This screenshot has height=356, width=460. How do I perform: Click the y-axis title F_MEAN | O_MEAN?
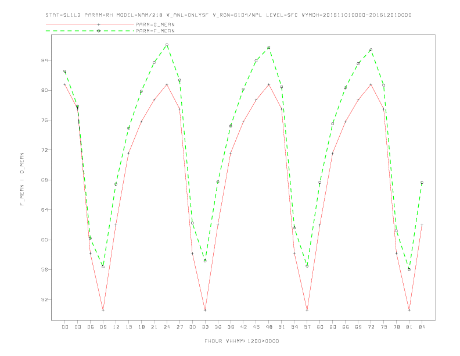tap(22, 179)
